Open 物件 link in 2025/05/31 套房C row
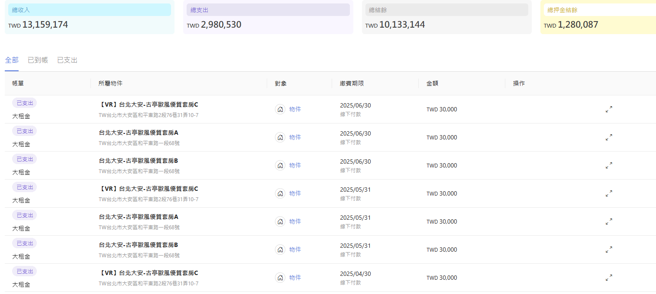This screenshot has height=294, width=656. (x=295, y=193)
